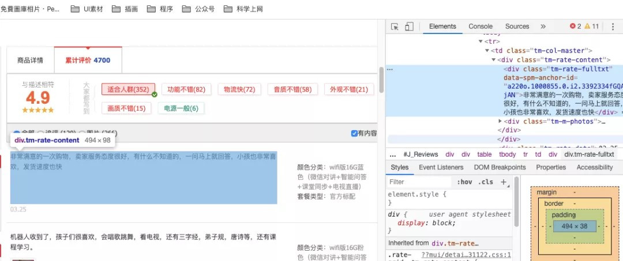Toggle the device toolbar icon
The width and height of the screenshot is (623, 261).
coord(409,27)
